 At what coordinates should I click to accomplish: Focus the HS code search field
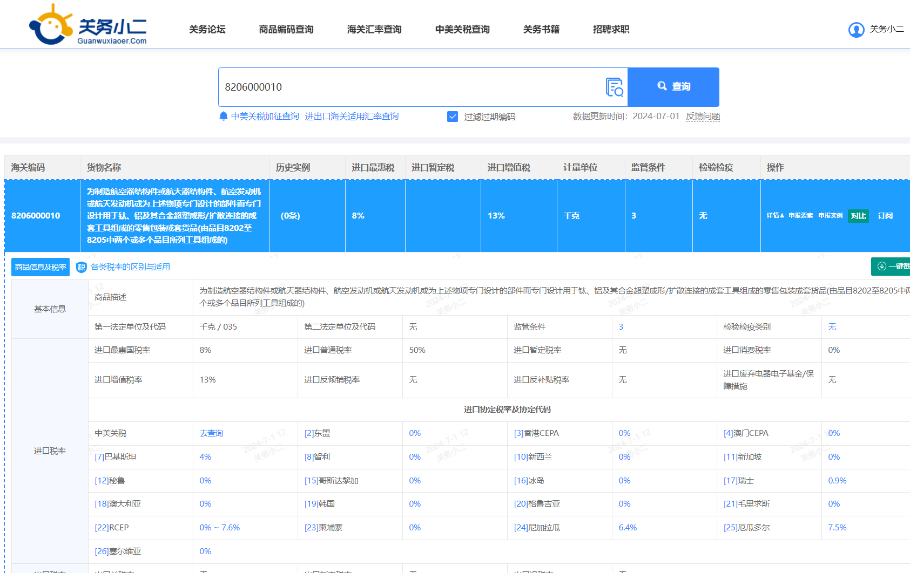point(412,87)
